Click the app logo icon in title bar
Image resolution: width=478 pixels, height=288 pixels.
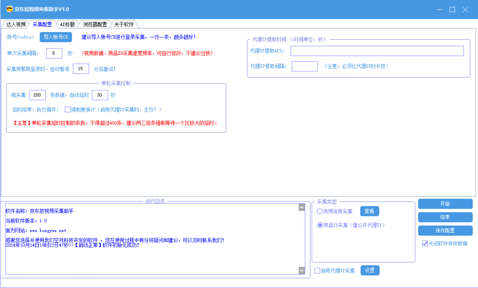(x=9, y=9)
